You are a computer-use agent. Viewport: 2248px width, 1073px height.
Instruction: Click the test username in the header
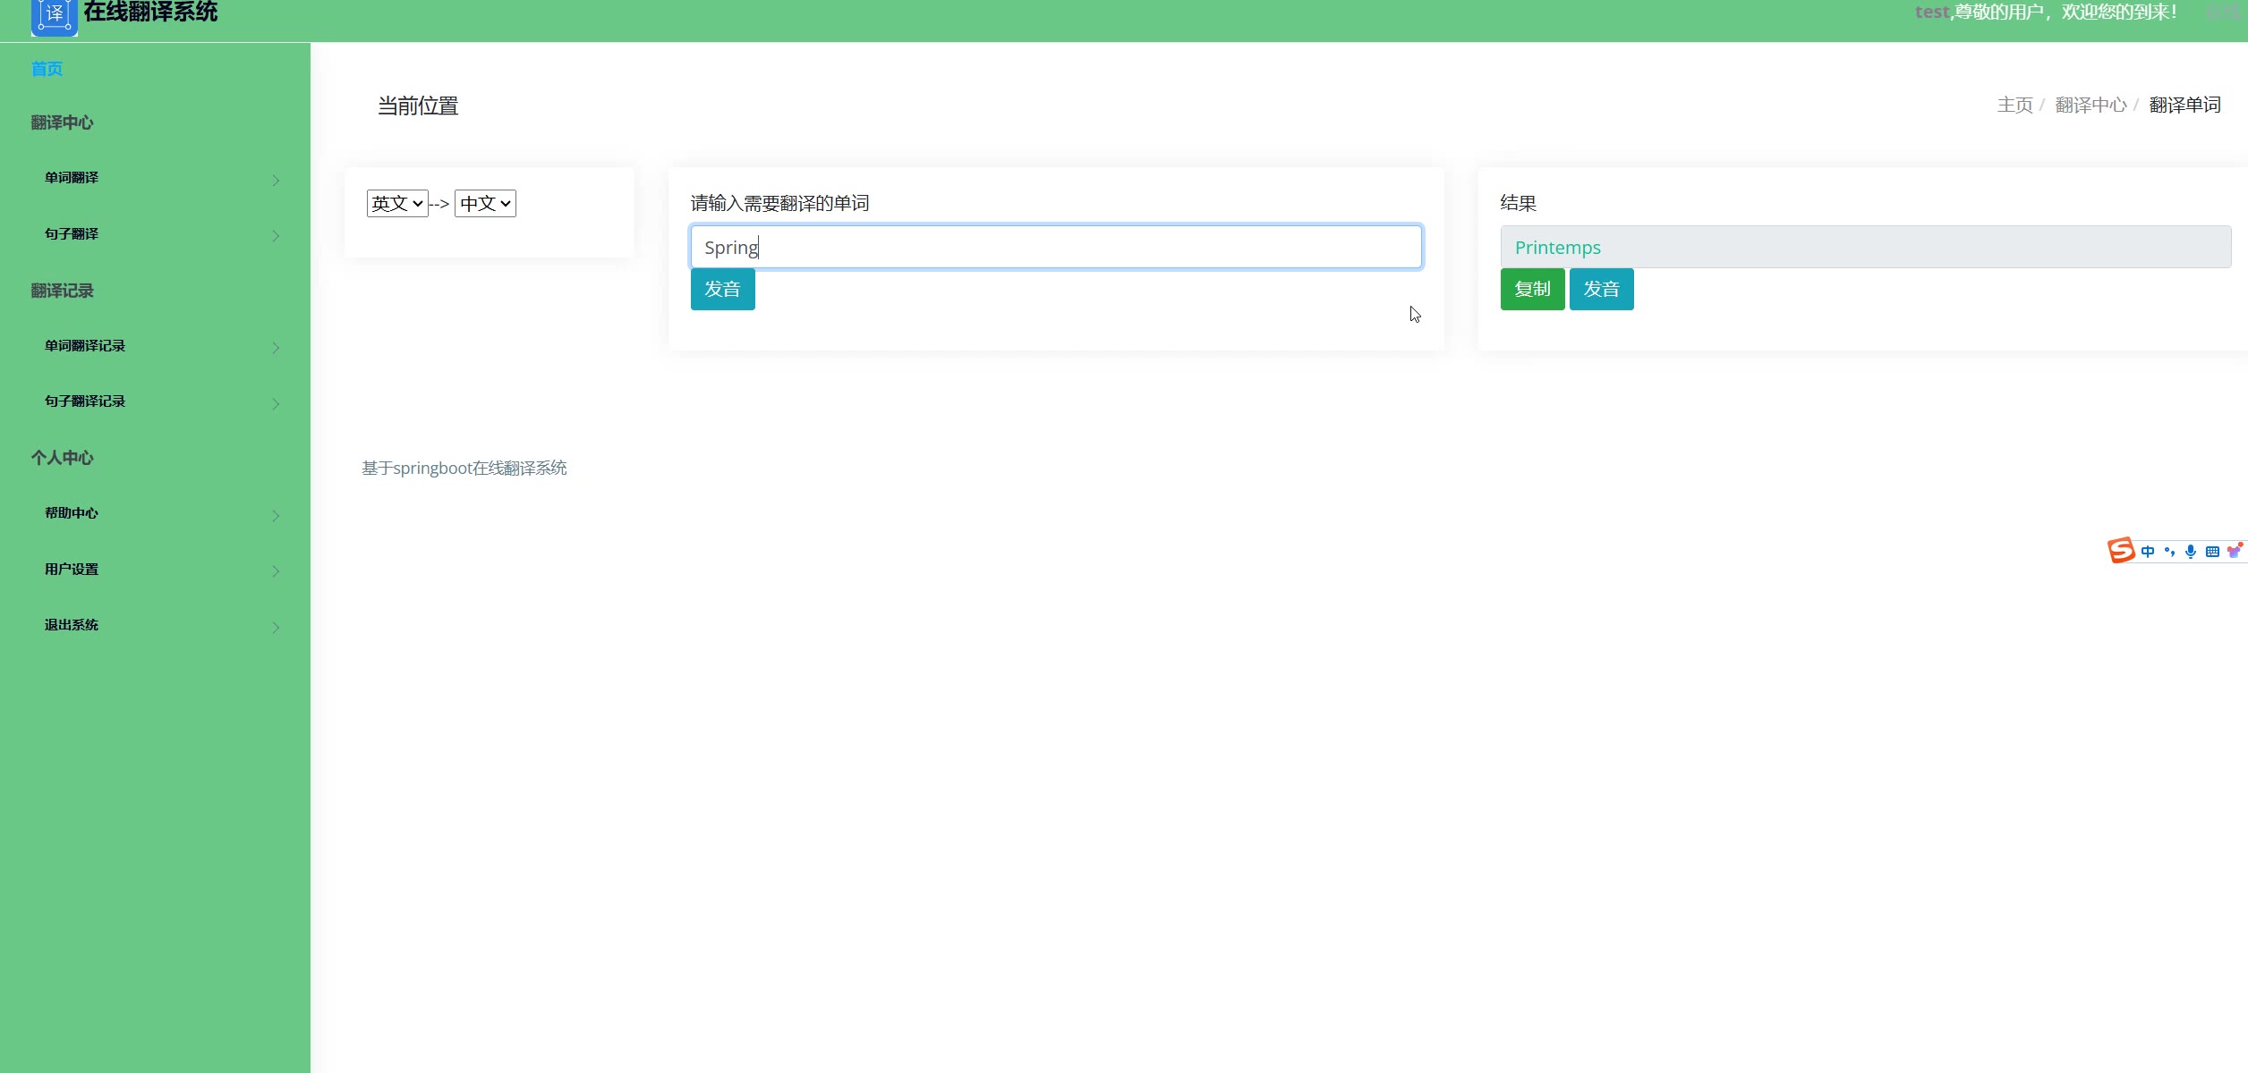(x=1931, y=12)
